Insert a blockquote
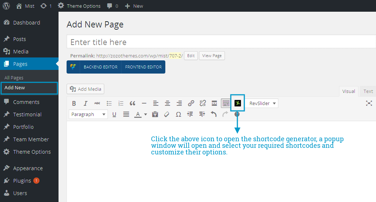Screen dimensions: 376x202 coord(132,103)
